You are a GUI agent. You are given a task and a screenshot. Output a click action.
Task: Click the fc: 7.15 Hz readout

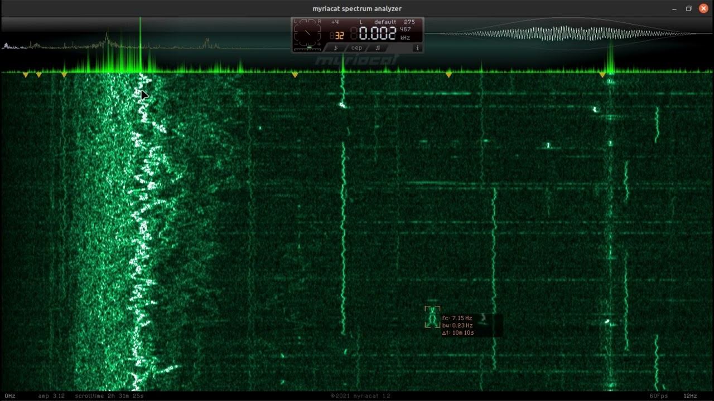[457, 318]
